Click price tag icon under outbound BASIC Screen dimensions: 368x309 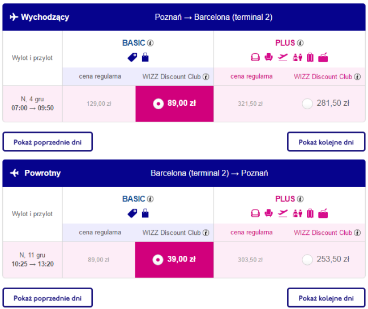(x=132, y=57)
